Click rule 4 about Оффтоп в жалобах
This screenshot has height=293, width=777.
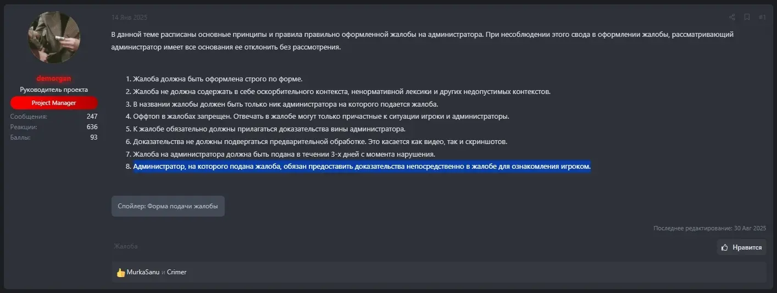[321, 117]
